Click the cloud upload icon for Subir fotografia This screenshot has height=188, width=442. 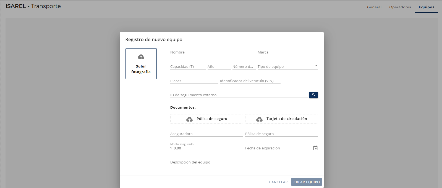(x=141, y=57)
